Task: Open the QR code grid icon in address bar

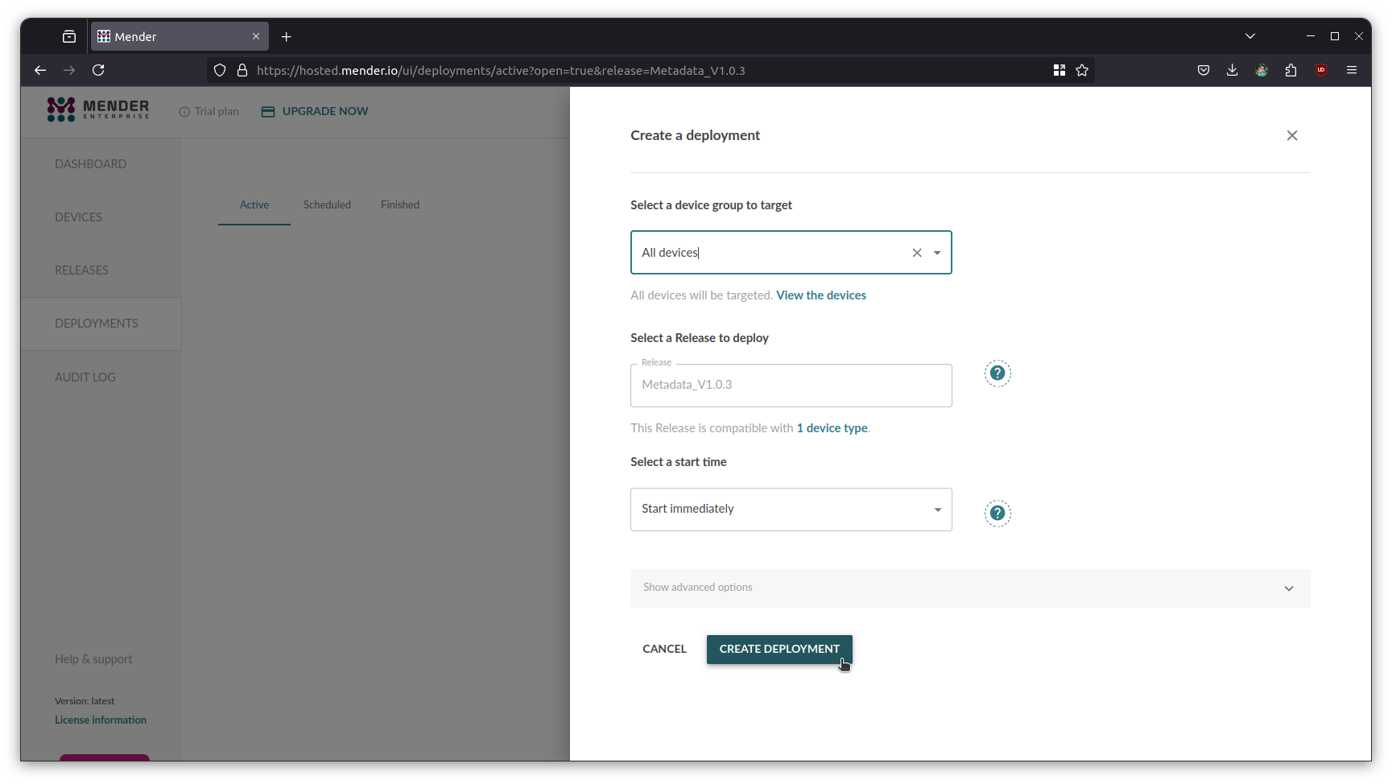Action: pyautogui.click(x=1059, y=70)
